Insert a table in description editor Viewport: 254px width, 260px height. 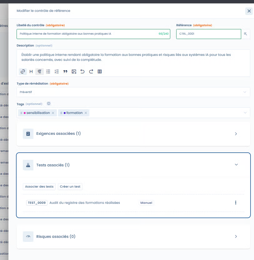(100, 71)
